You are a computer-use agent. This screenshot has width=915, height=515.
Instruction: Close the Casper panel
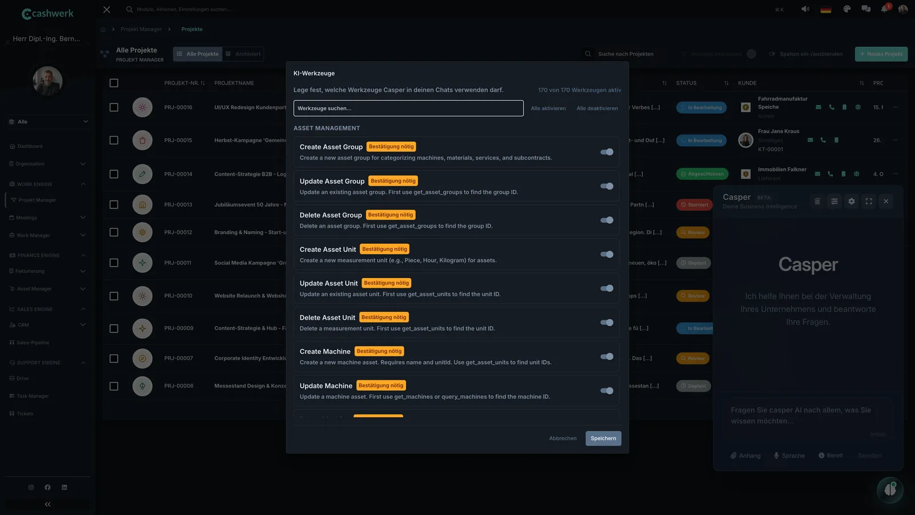(886, 201)
